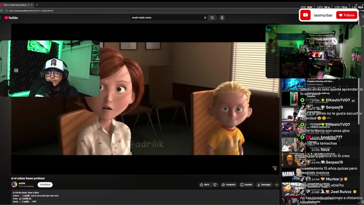Screen dimensions: 364x205
Task: Click the small colored icon in player corner
Action: pos(274,169)
